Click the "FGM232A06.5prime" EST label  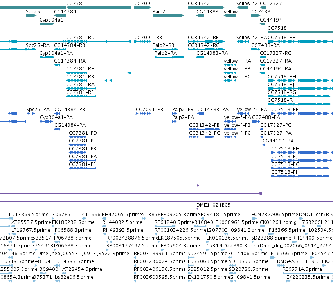[x=275, y=215]
